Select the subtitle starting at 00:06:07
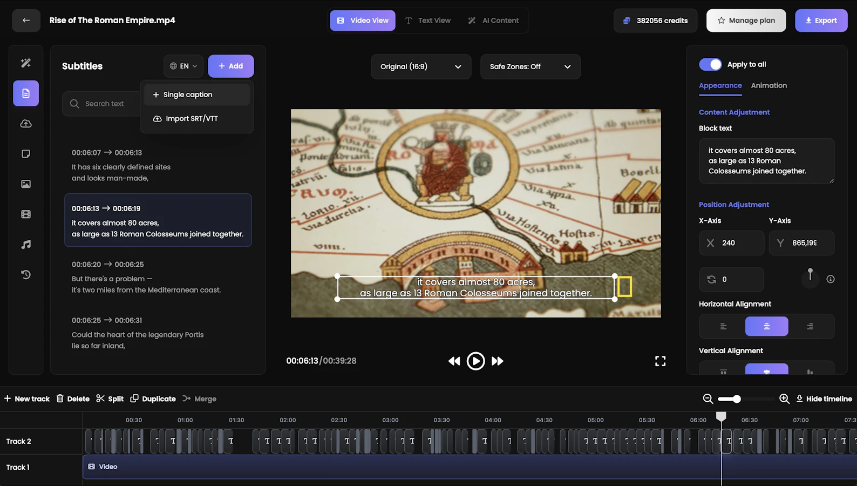Viewport: 857px width, 486px height. [x=158, y=165]
